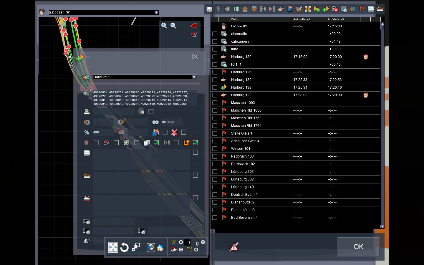Click the 45% performance field
This screenshot has height=265, width=424.
pyautogui.click(x=103, y=132)
